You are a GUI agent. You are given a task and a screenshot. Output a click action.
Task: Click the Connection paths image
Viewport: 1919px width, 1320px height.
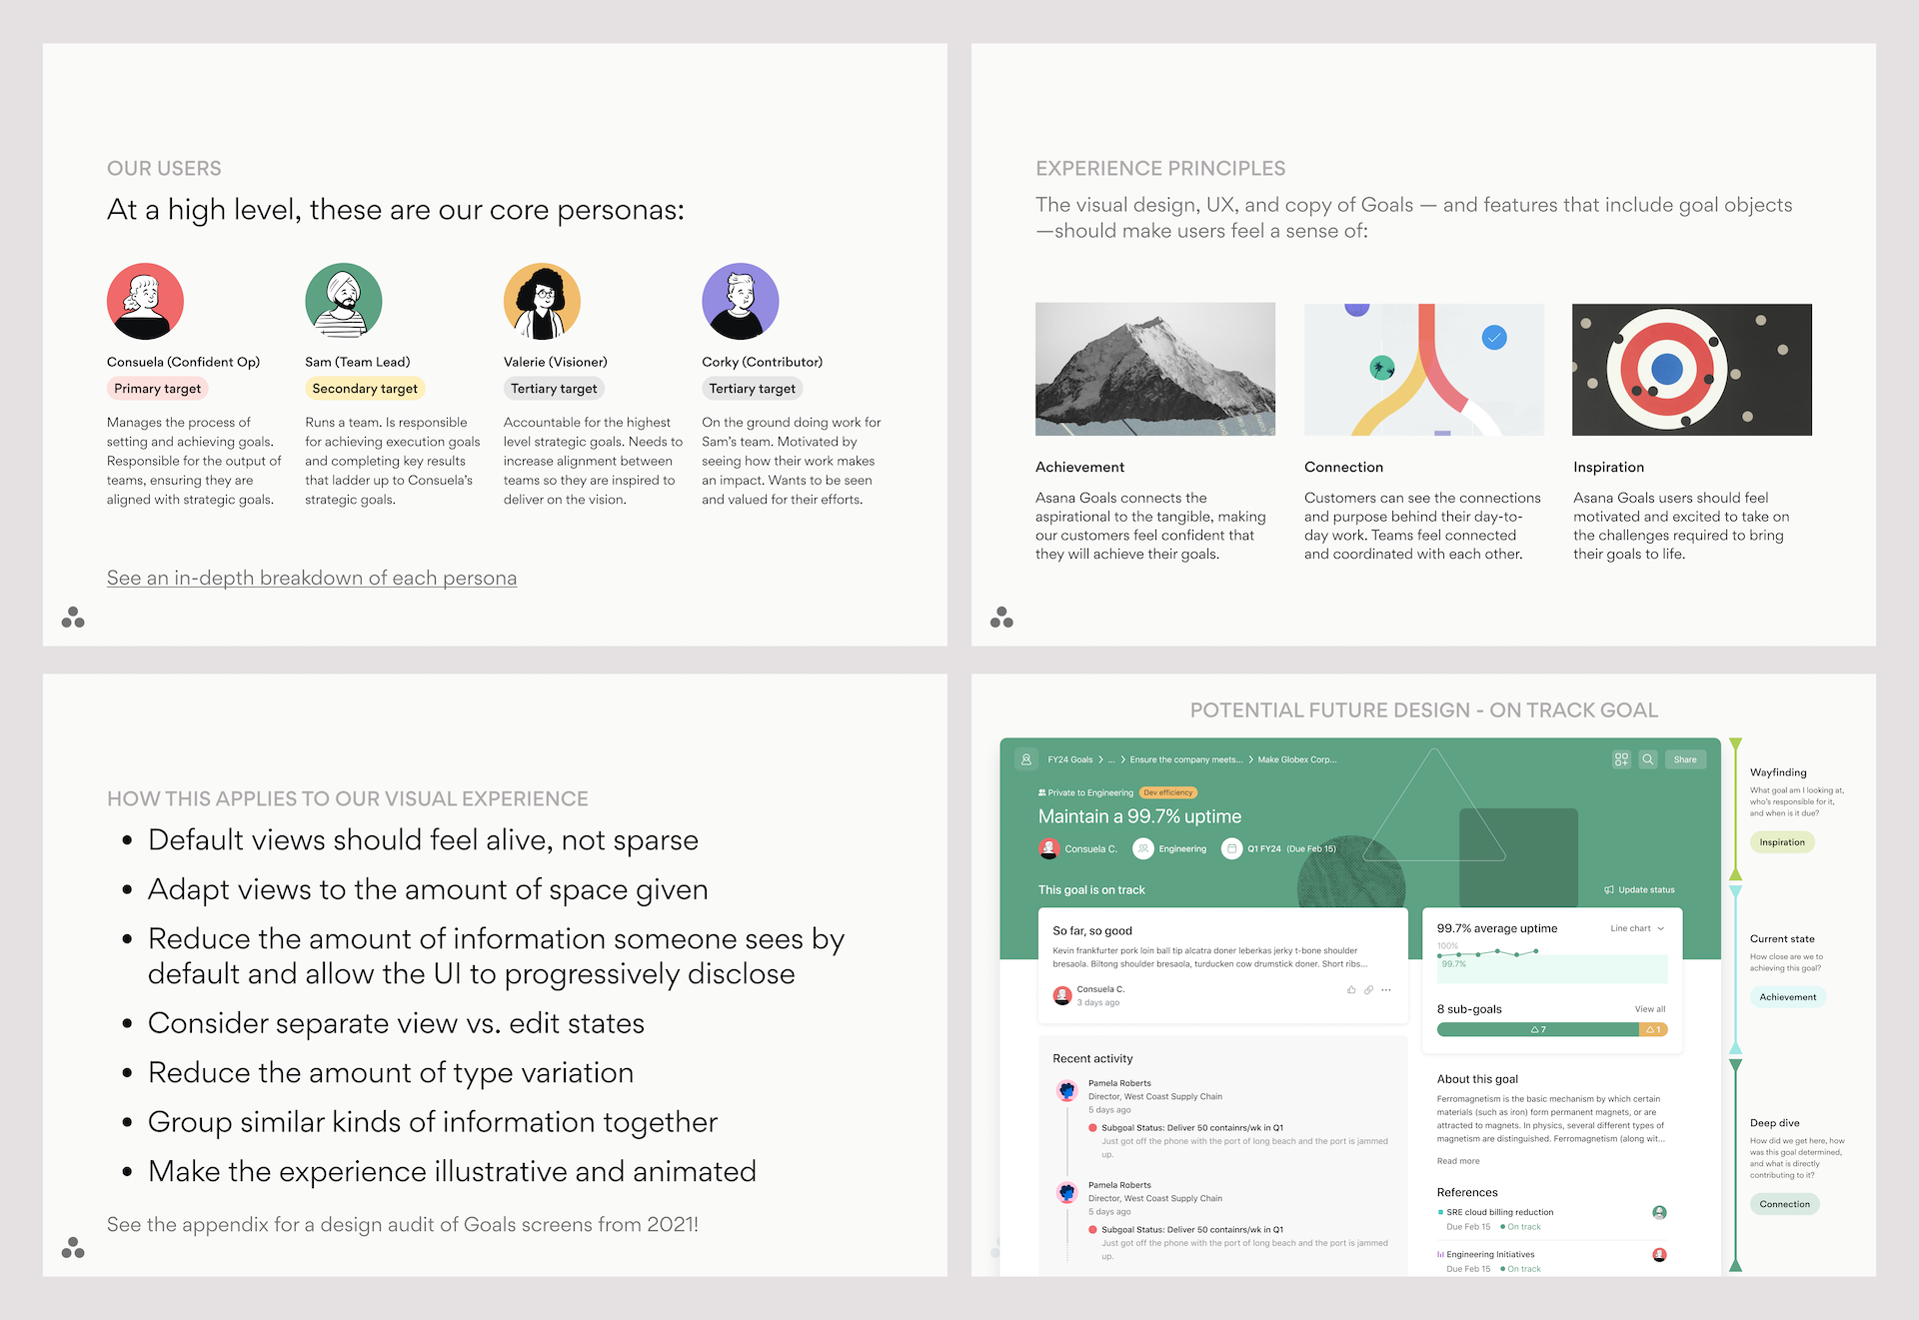click(1424, 370)
